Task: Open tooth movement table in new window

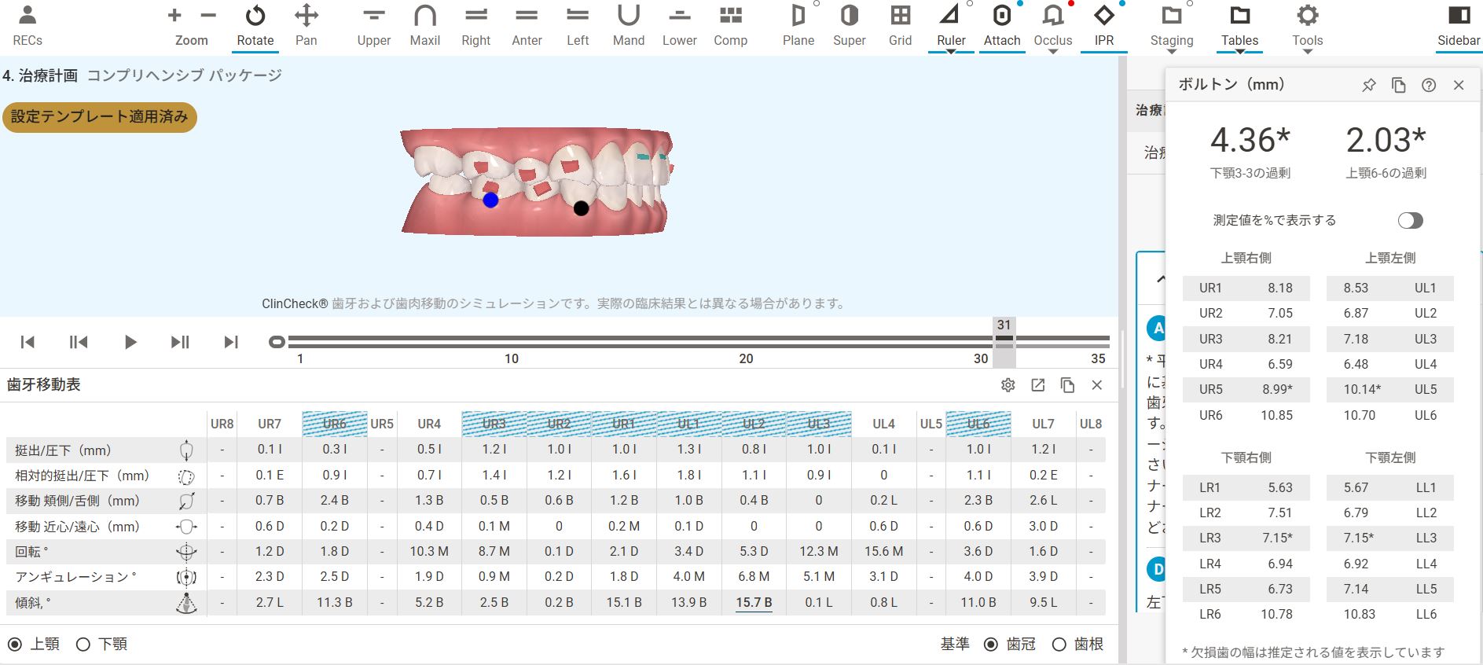Action: pos(1037,385)
